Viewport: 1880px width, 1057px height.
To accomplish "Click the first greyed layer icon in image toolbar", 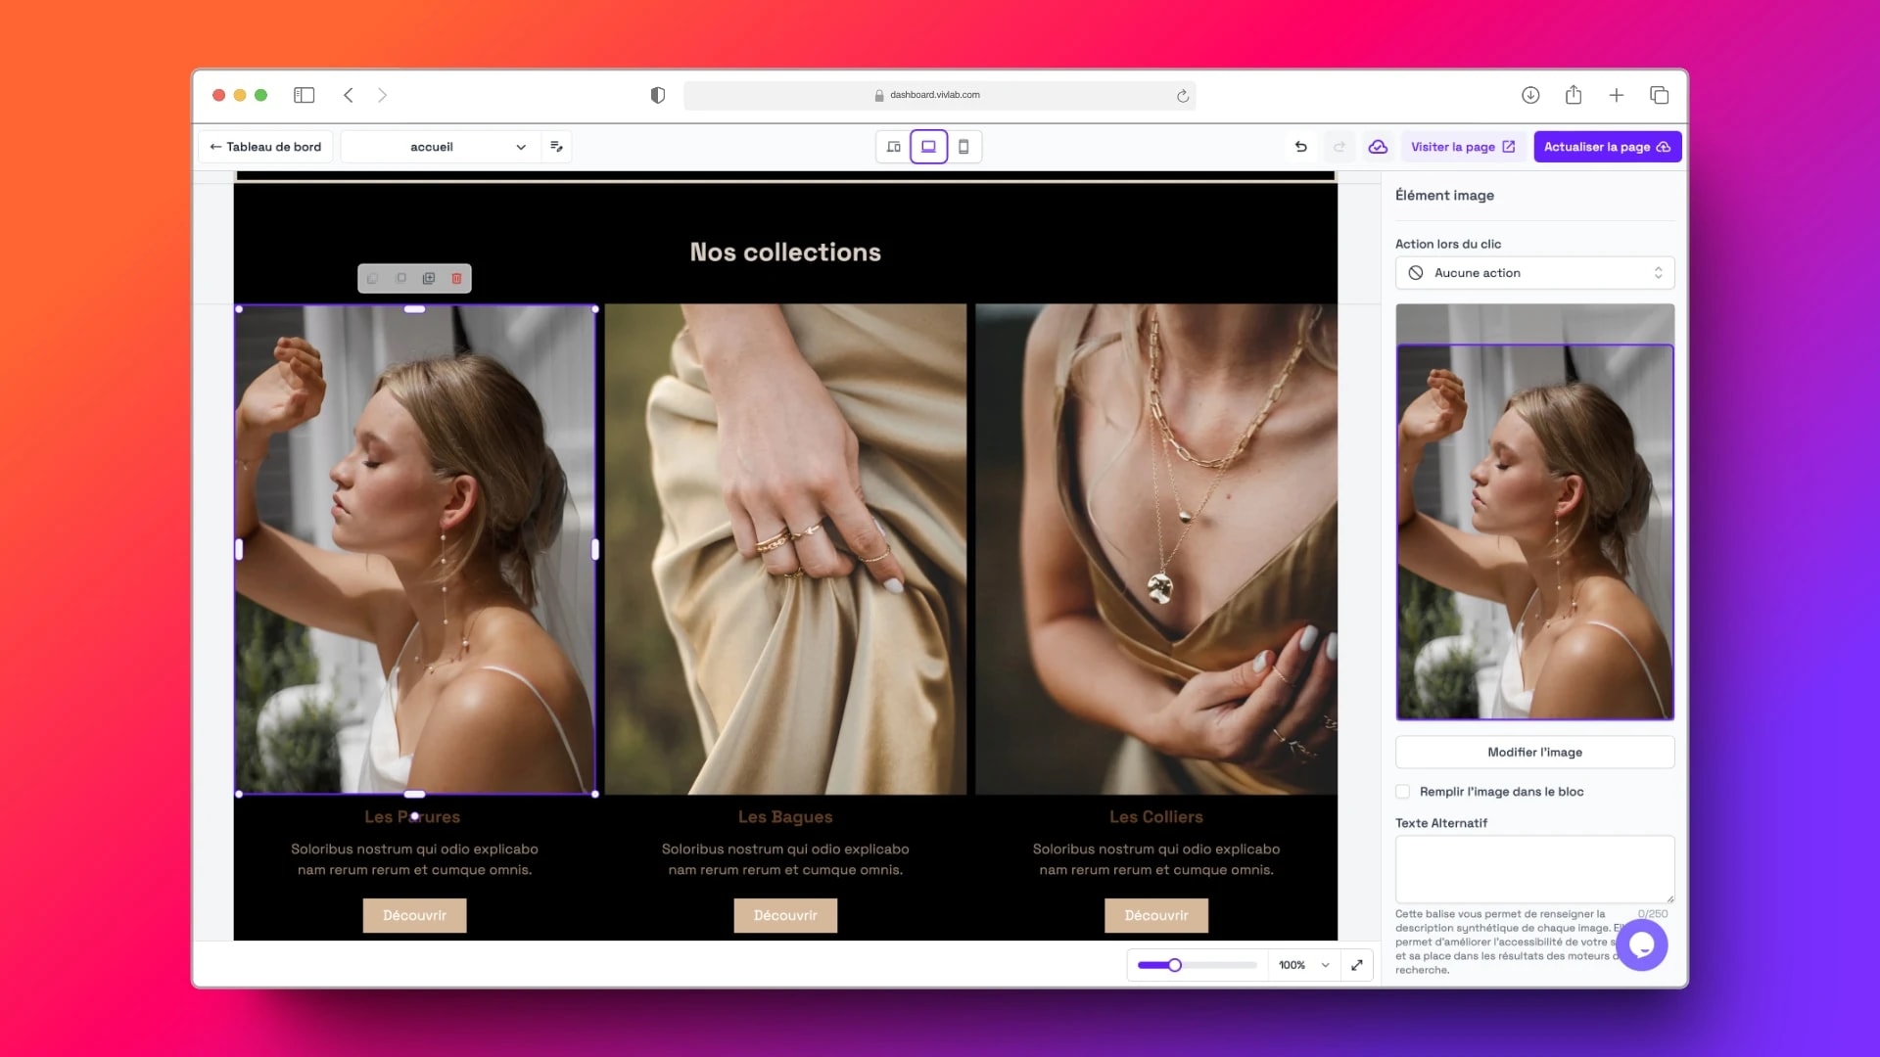I will (372, 279).
